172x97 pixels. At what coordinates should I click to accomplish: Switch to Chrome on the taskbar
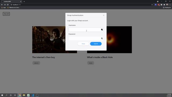click(20, 95)
